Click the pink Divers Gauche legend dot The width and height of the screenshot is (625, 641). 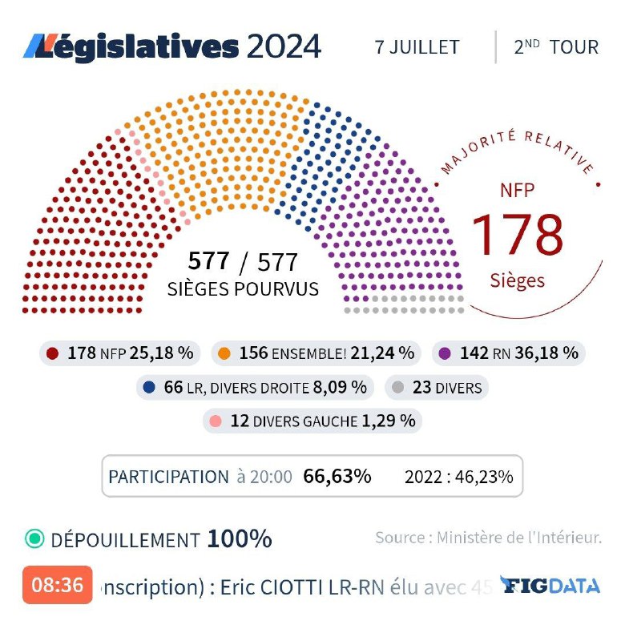click(x=215, y=420)
